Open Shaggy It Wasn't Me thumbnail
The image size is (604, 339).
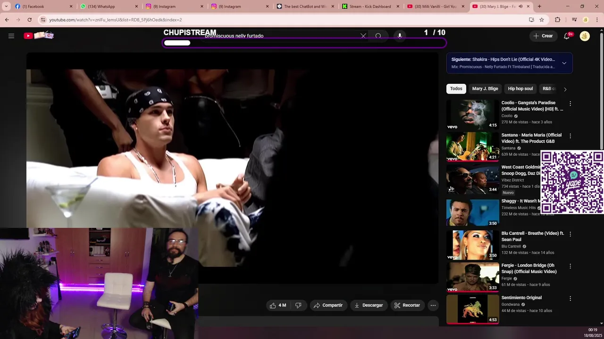pyautogui.click(x=472, y=212)
